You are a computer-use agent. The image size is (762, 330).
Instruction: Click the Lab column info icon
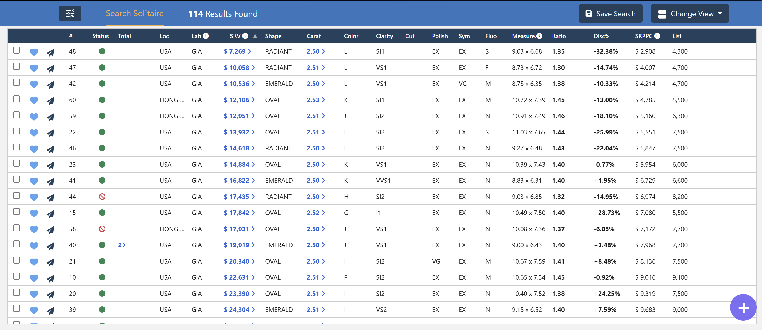[206, 36]
